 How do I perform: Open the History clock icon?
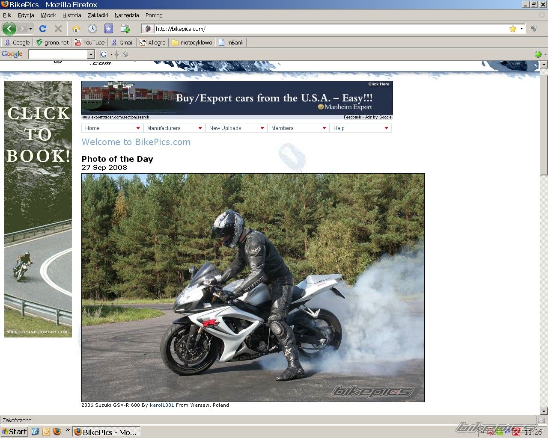pos(92,29)
